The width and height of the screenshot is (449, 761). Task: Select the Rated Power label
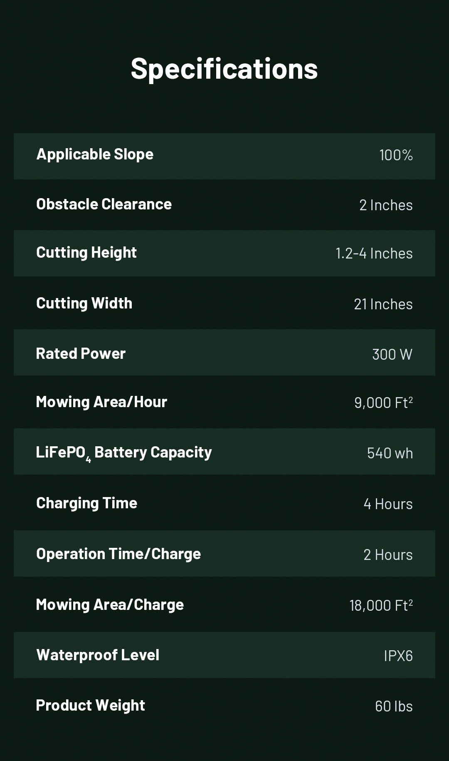pos(81,354)
